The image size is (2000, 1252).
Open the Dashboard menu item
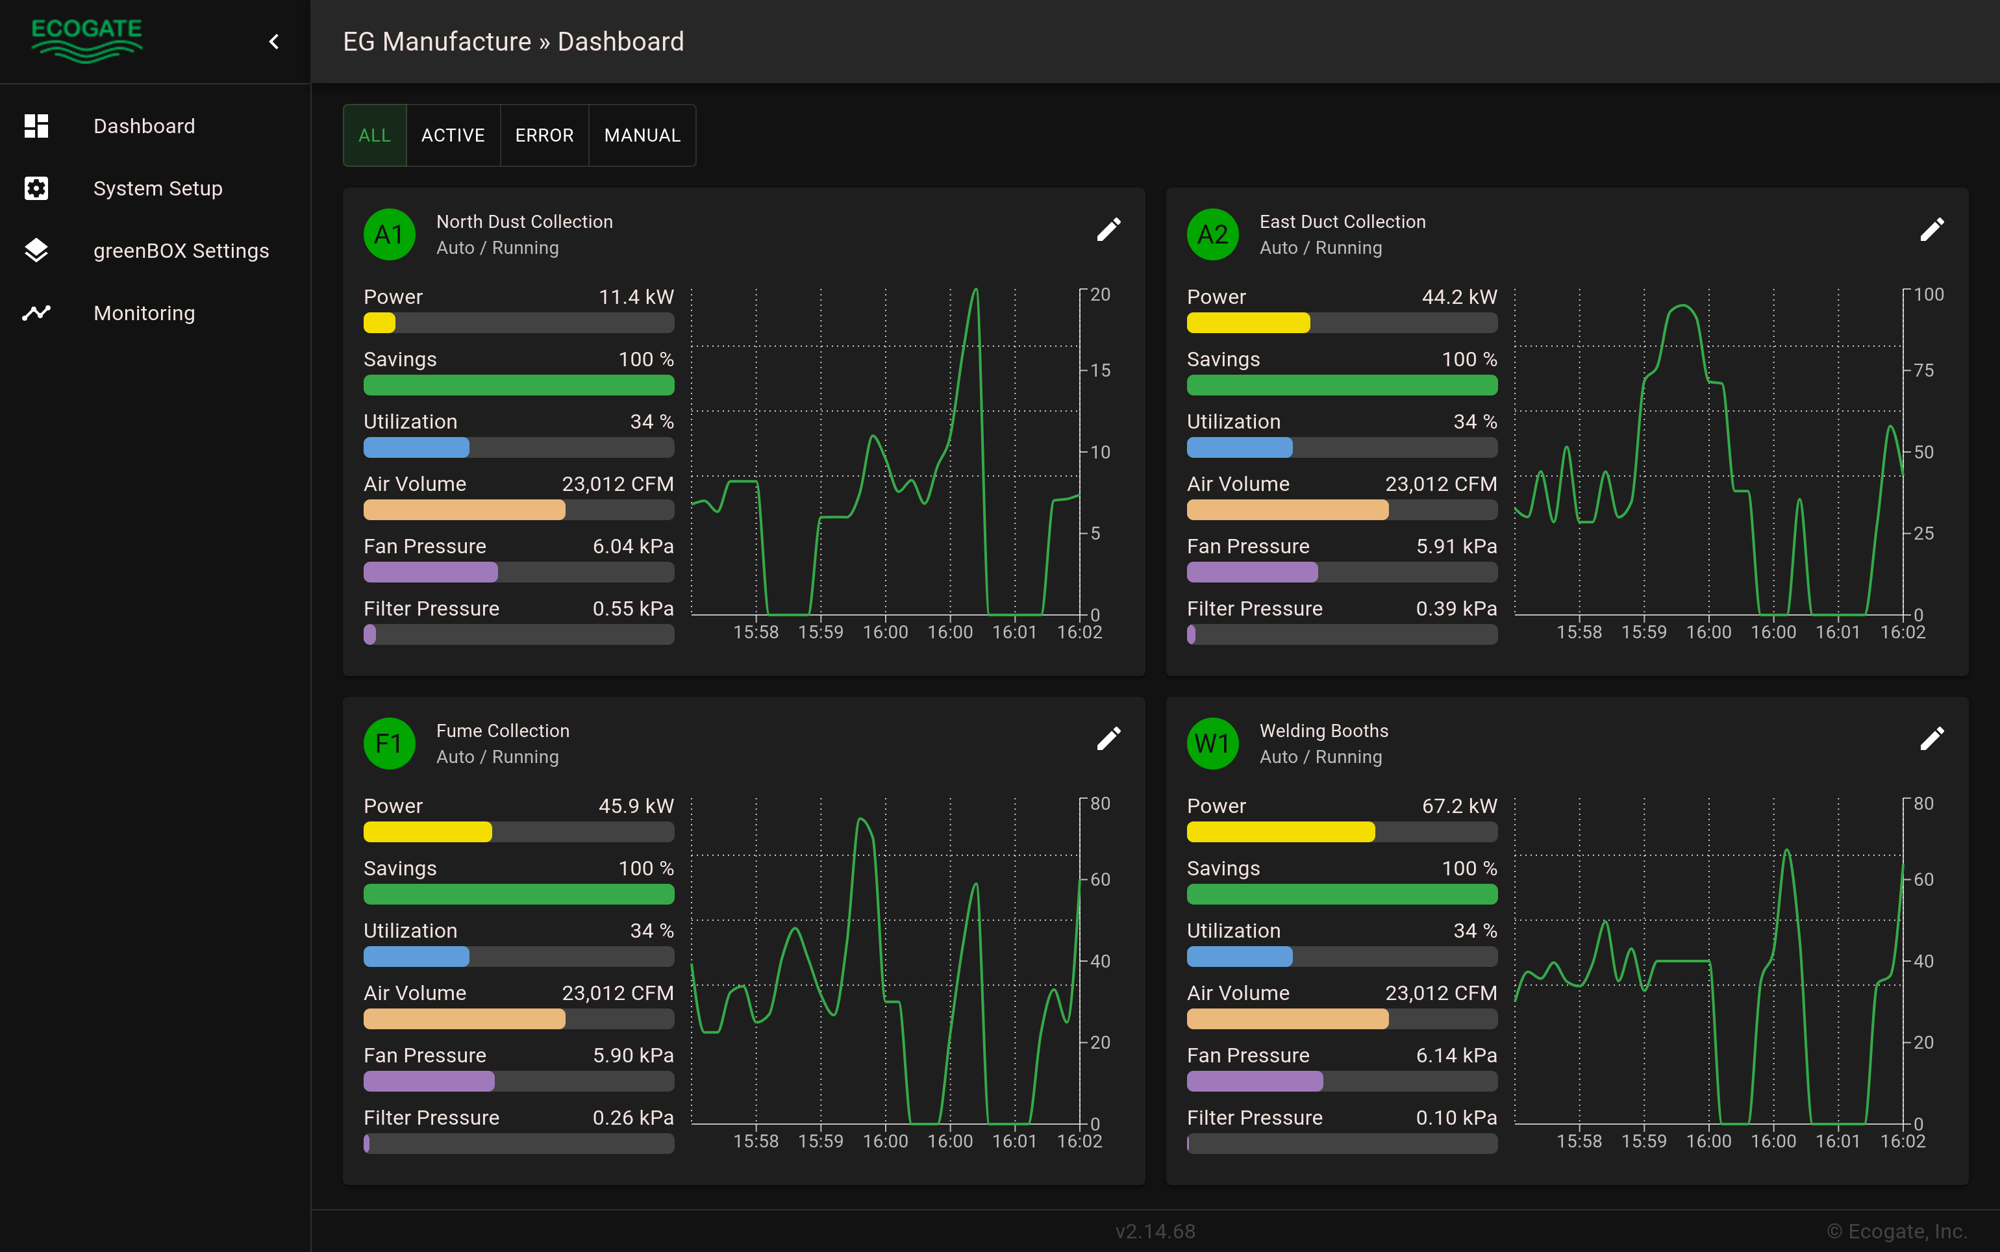click(156, 126)
